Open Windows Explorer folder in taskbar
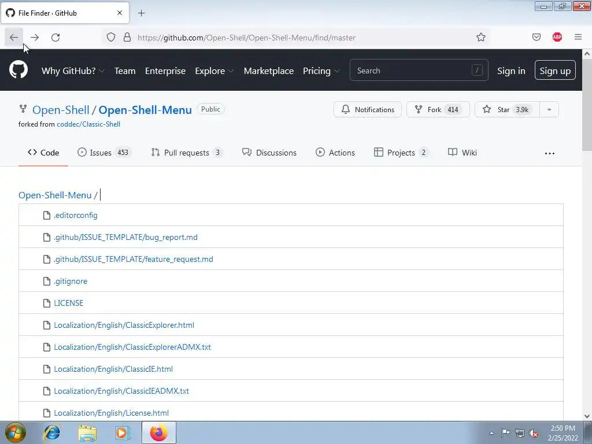The image size is (592, 444). point(87,433)
